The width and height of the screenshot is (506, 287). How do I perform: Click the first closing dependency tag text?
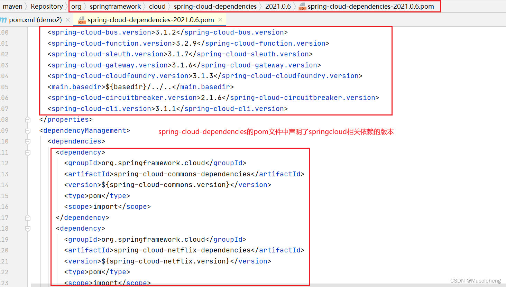tap(82, 217)
